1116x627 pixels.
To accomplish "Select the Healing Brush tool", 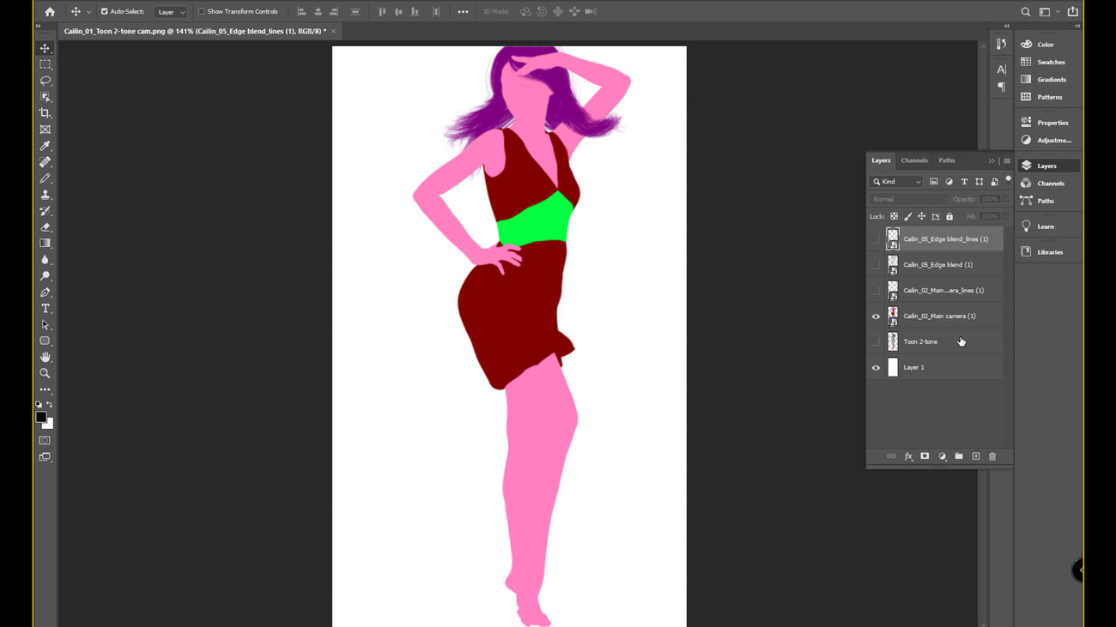I will coord(45,162).
